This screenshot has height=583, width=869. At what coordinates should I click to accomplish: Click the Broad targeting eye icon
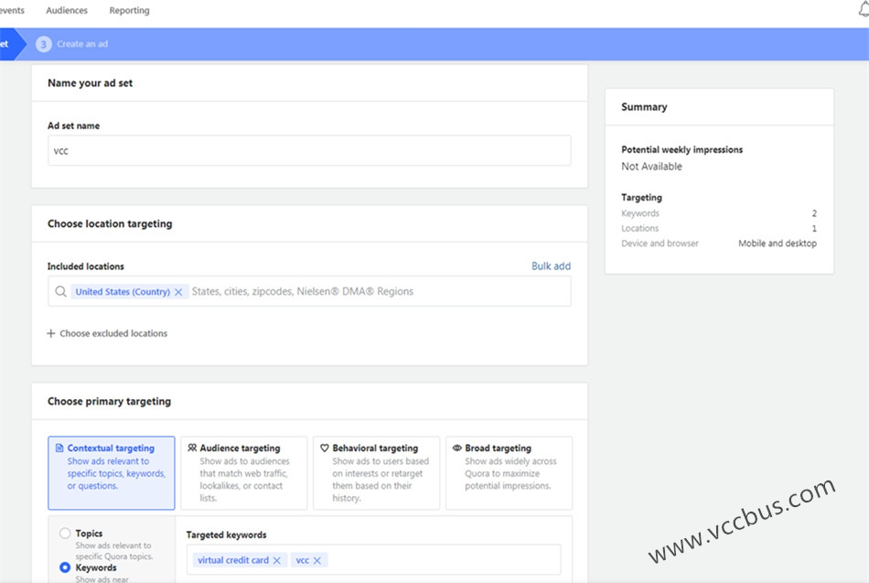(x=457, y=448)
